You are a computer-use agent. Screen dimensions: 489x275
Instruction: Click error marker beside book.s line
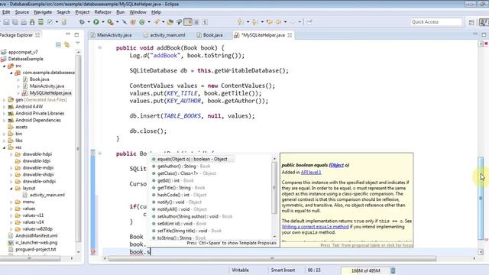[x=93, y=251]
